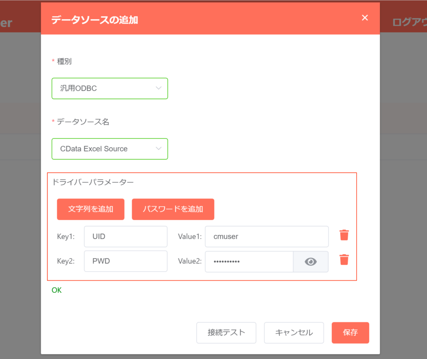427x359 pixels.
Task: Cancel the dialog with キャンセル
Action: [294, 332]
